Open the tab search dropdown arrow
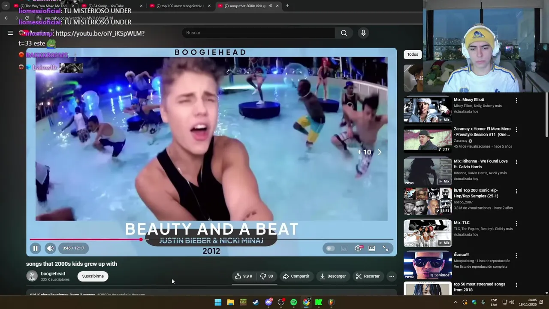The width and height of the screenshot is (549, 309). [x=6, y=6]
